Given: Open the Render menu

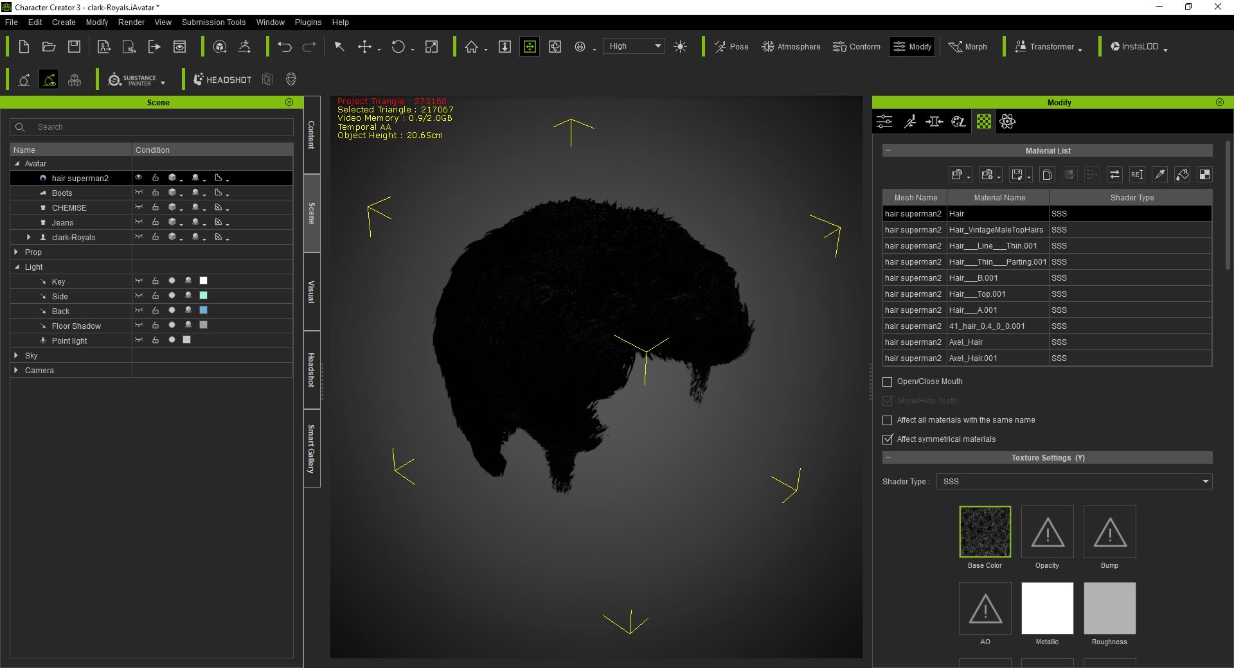Looking at the screenshot, I should 131,22.
